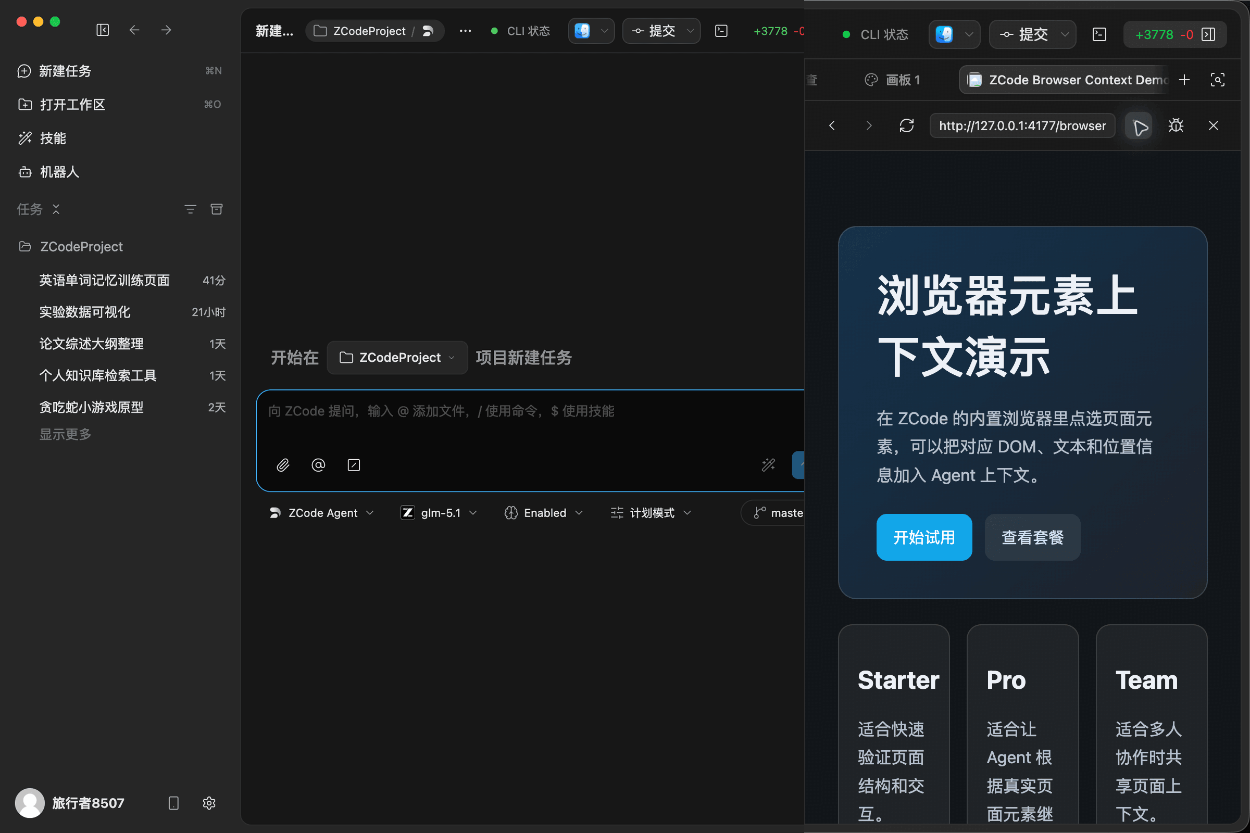Screen dimensions: 1250x833
Task: Collapse the ZCodeProject folder in task list
Action: 120,246
